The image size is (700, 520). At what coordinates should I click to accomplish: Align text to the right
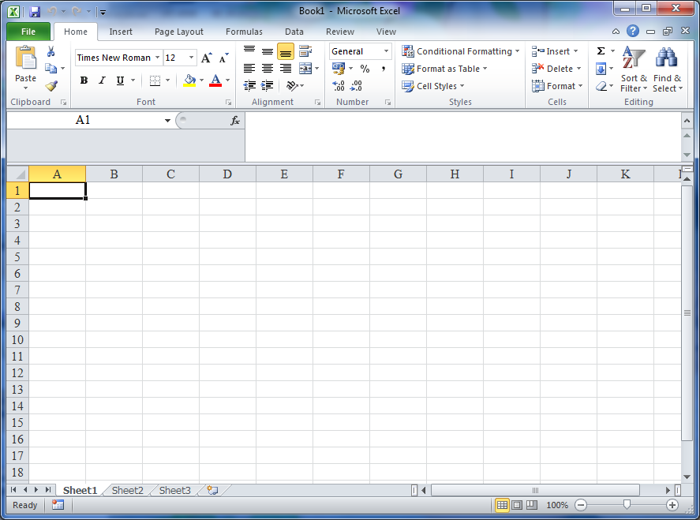[x=285, y=69]
